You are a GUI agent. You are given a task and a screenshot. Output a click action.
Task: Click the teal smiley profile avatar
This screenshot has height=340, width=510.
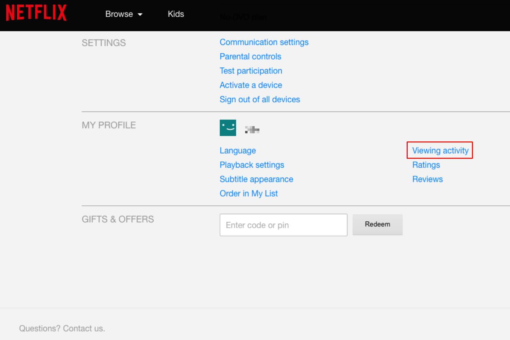pyautogui.click(x=228, y=128)
